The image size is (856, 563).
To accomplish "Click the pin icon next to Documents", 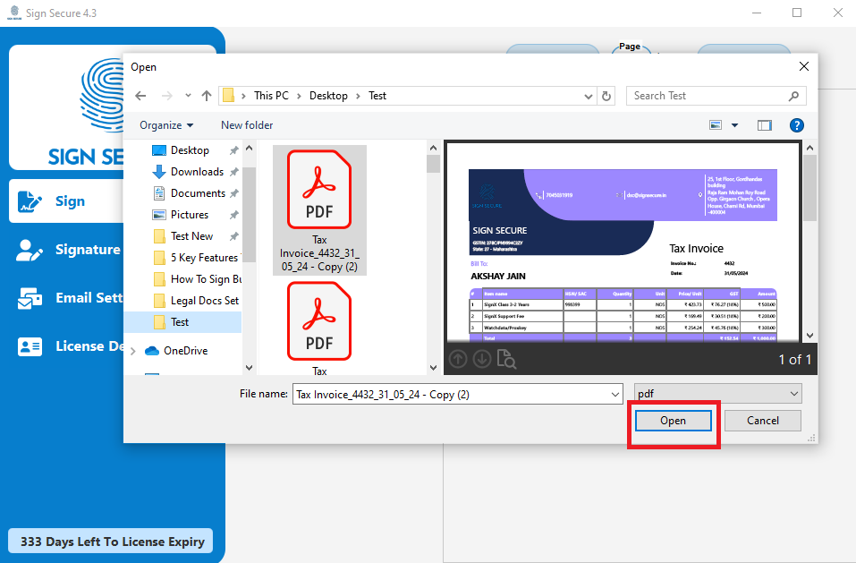I will pos(234,193).
